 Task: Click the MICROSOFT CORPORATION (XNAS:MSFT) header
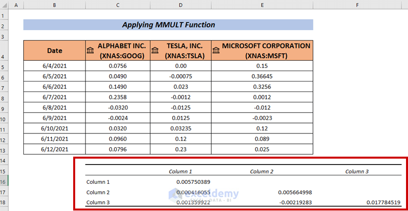tap(262, 50)
